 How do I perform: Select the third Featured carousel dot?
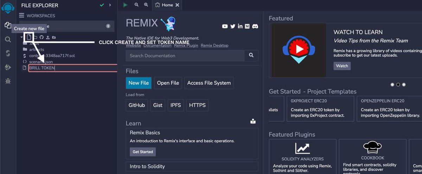(x=404, y=85)
